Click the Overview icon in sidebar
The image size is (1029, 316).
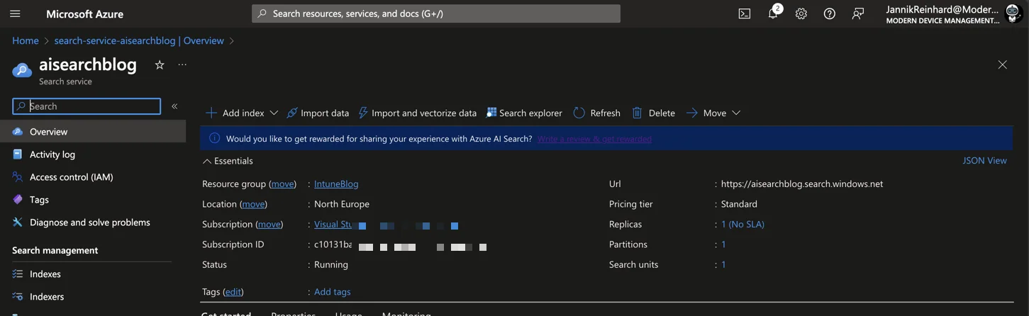pyautogui.click(x=18, y=132)
